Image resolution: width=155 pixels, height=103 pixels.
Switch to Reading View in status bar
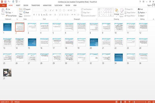pos(125,102)
